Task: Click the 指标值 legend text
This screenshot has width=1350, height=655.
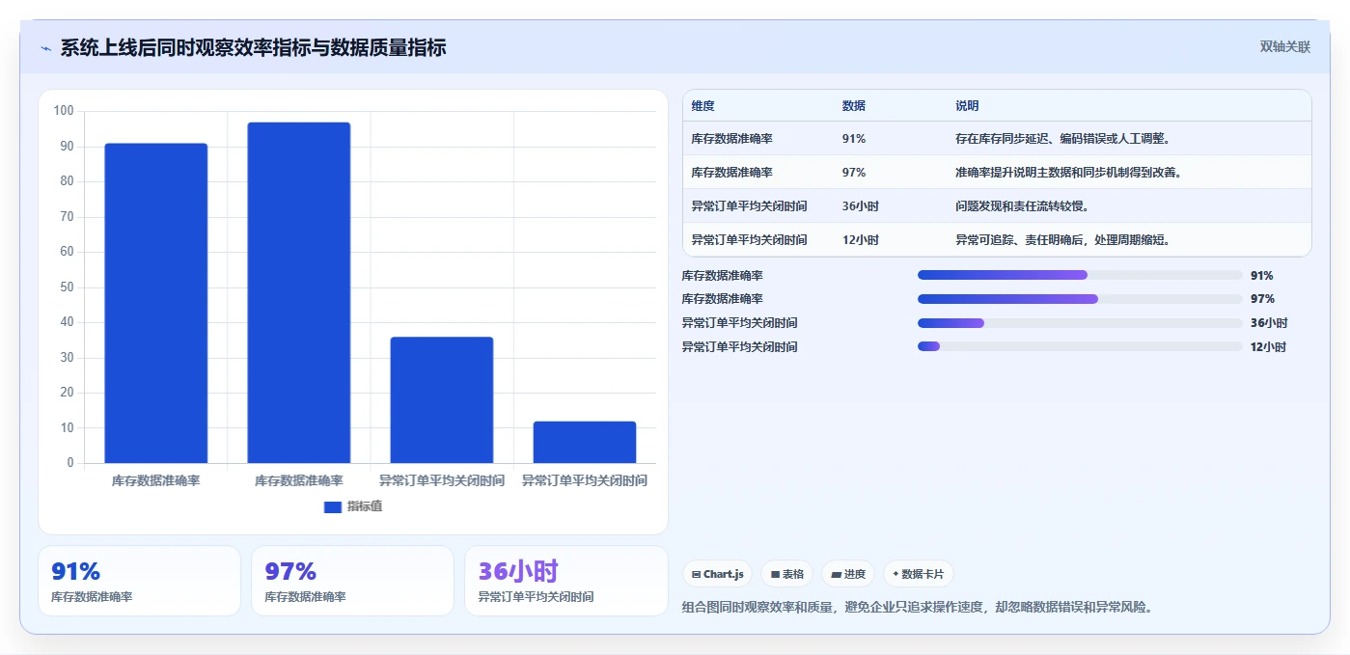Action: pyautogui.click(x=365, y=506)
